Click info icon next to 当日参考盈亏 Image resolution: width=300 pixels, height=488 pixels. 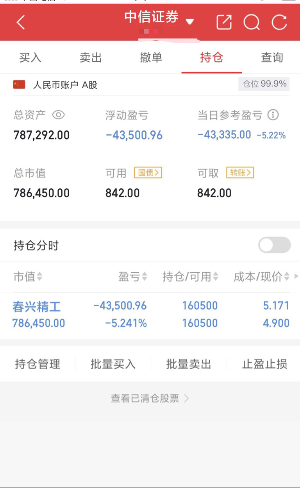(273, 115)
